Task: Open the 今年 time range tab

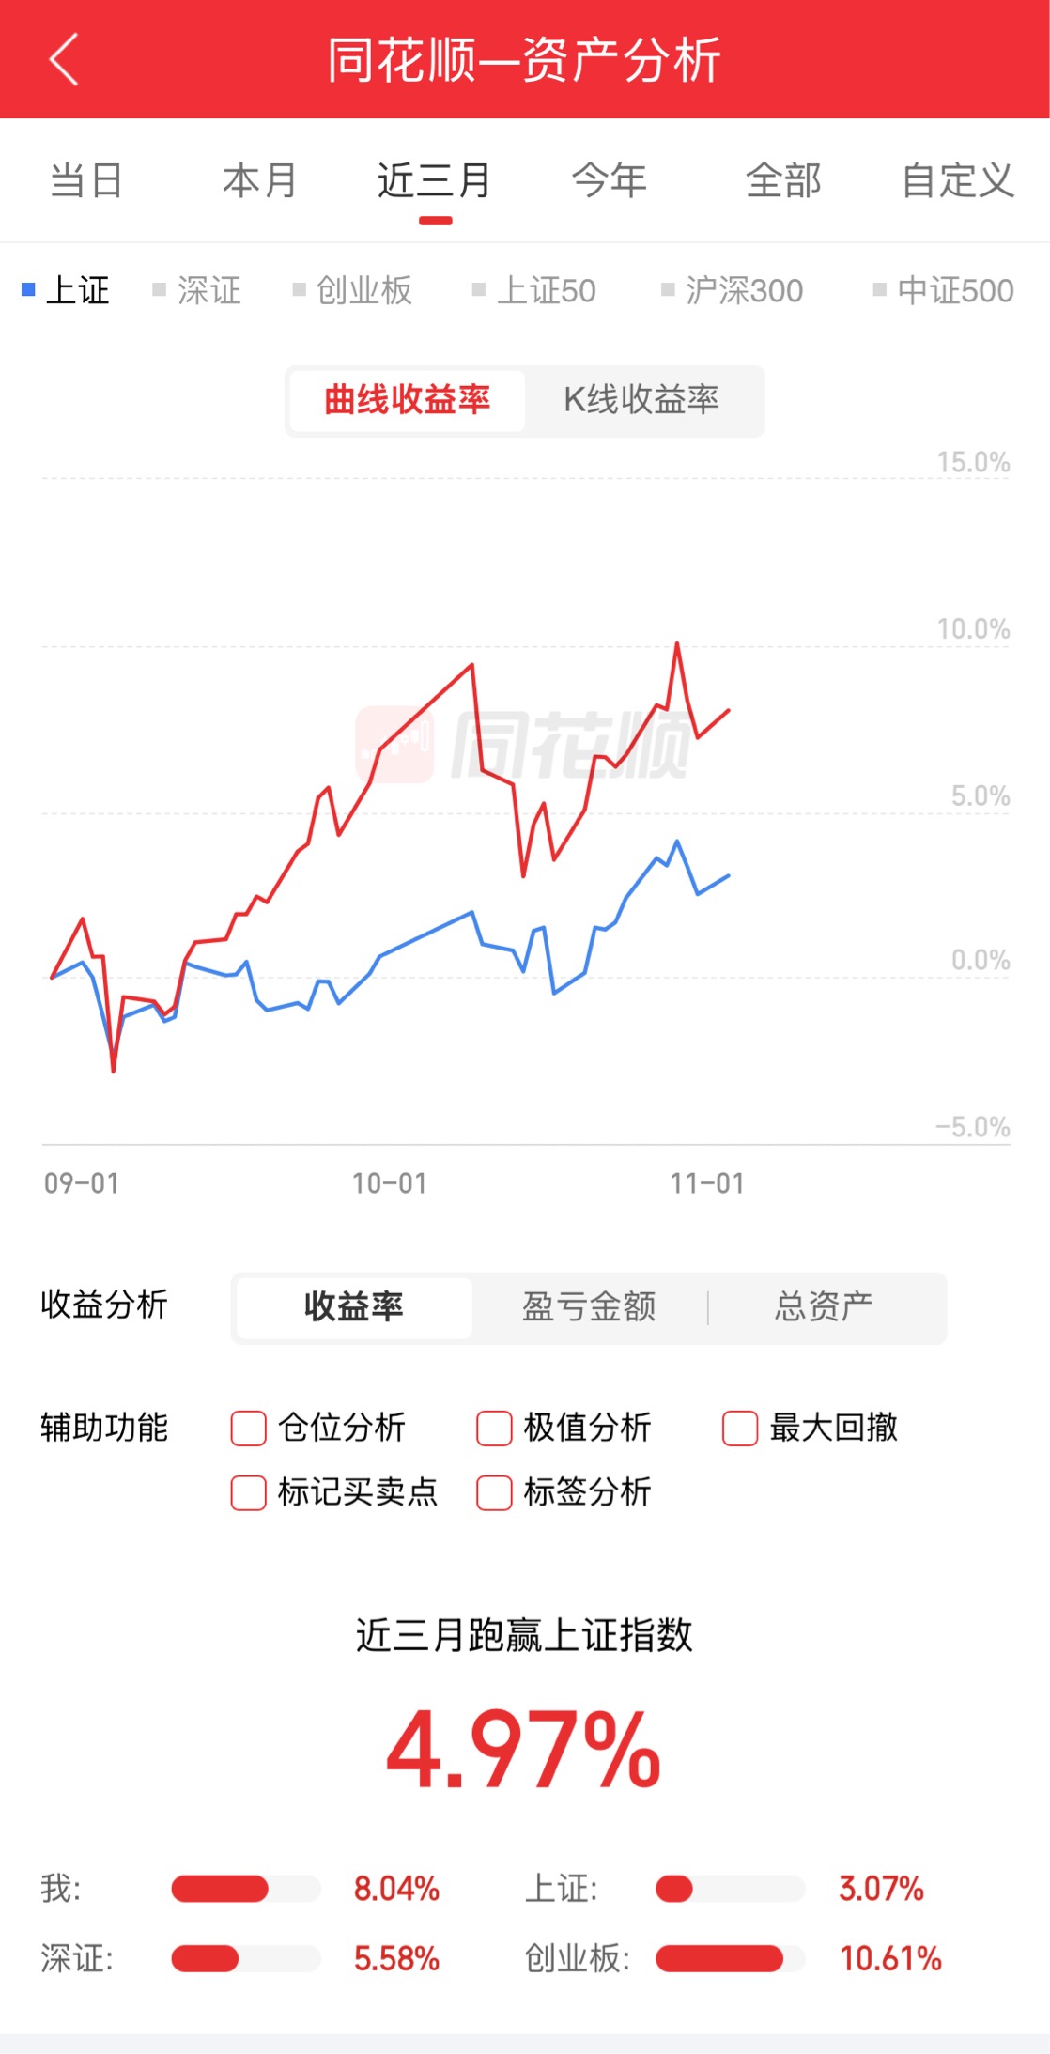Action: tap(610, 180)
